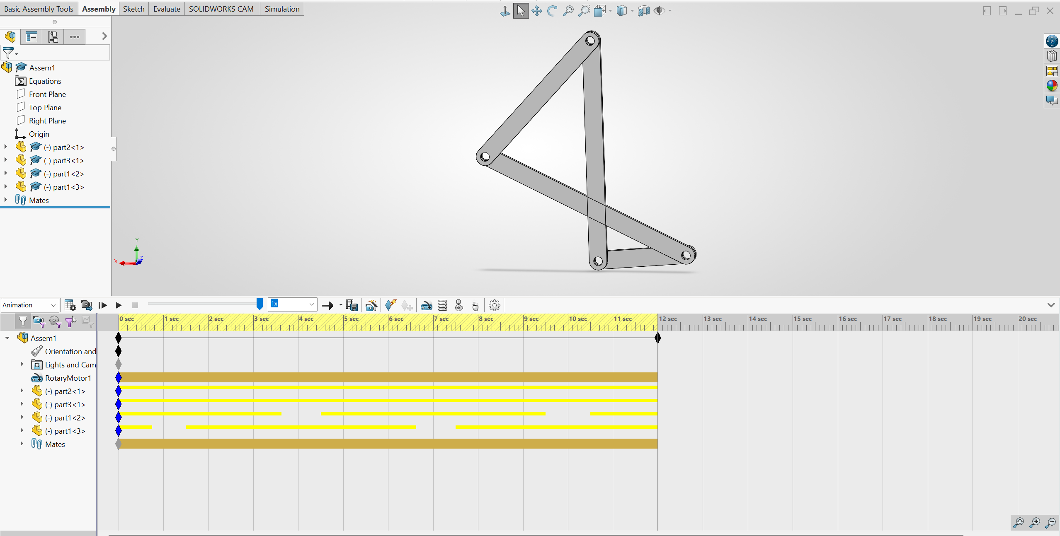1060x536 pixels.
Task: Open Motion Study Properties with the gear icon
Action: 495,305
